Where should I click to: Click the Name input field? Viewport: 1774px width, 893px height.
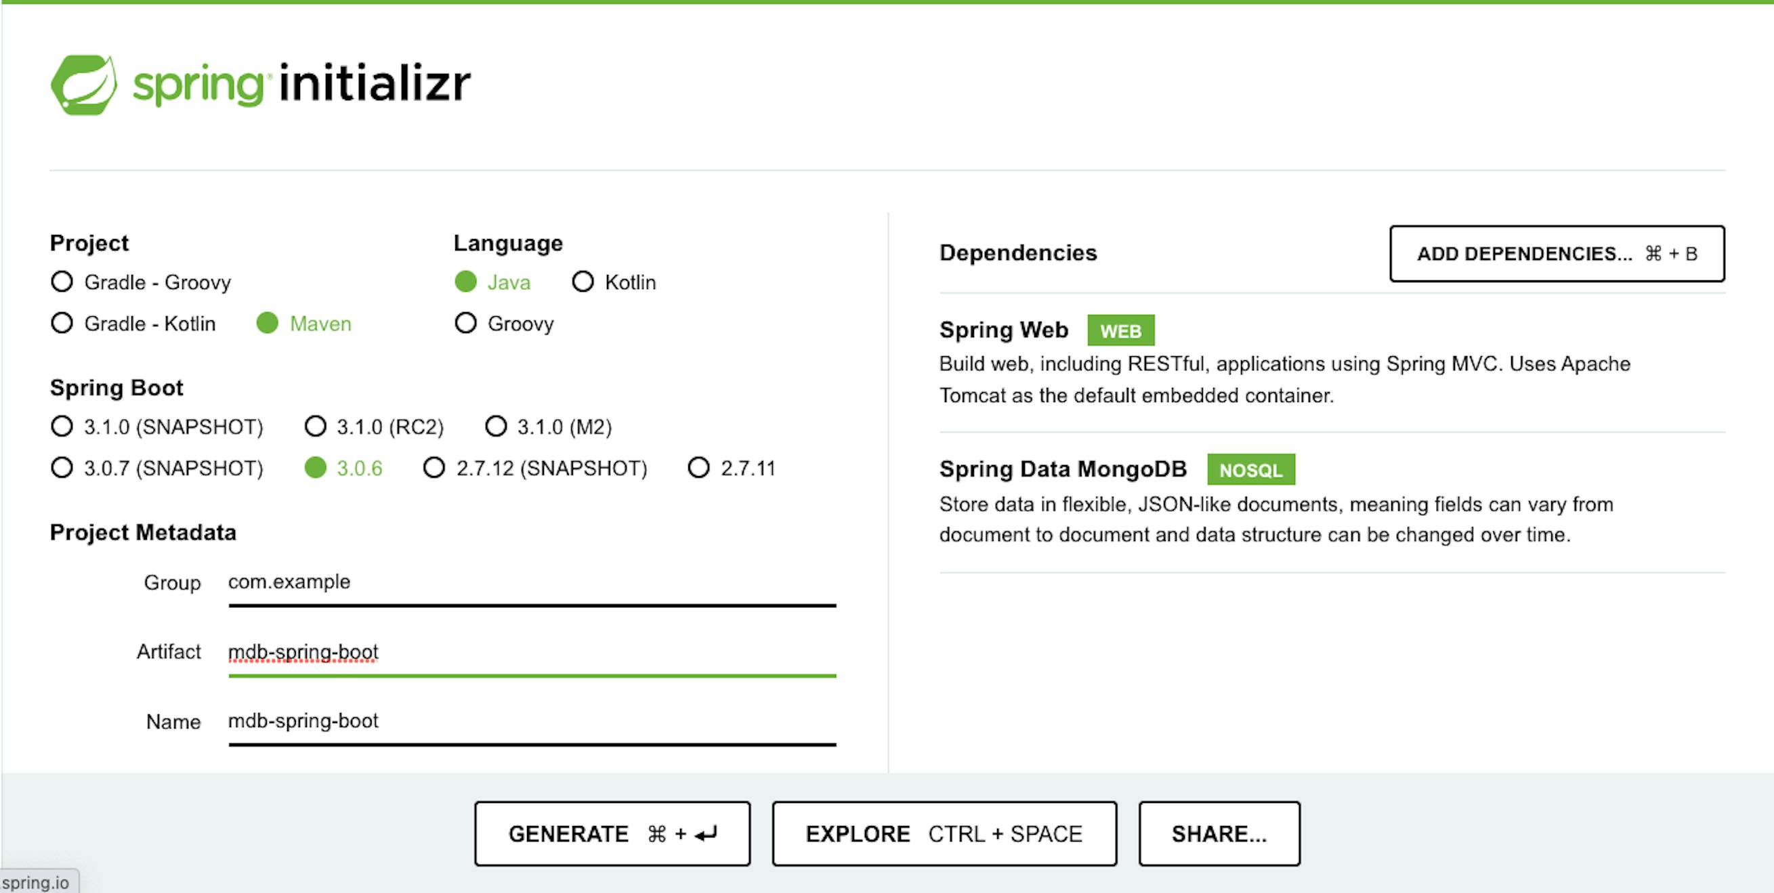coord(482,721)
